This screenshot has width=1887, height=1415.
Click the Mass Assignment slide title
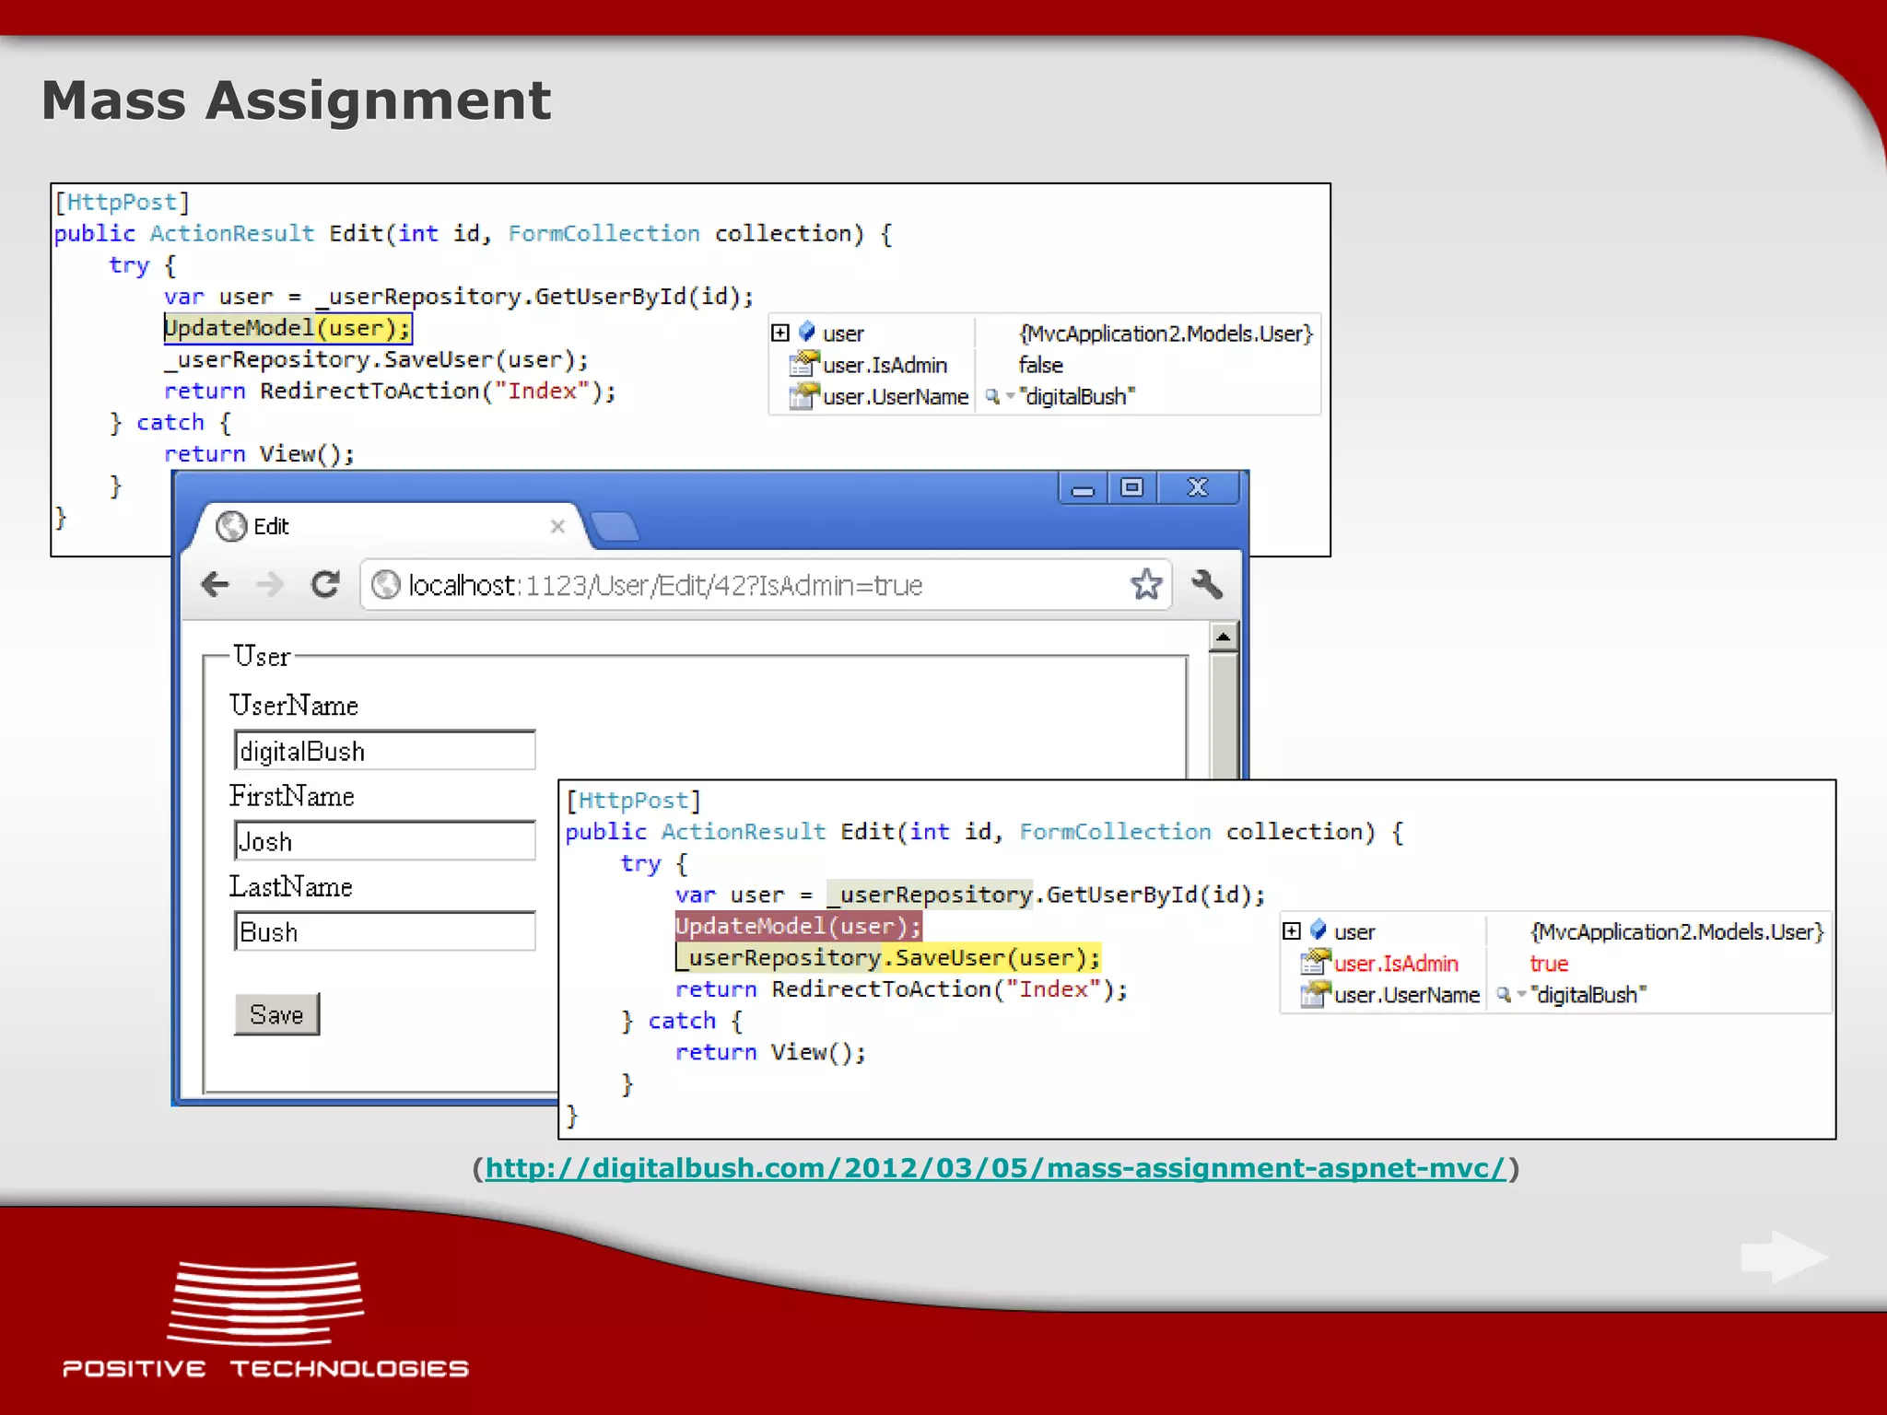[296, 99]
